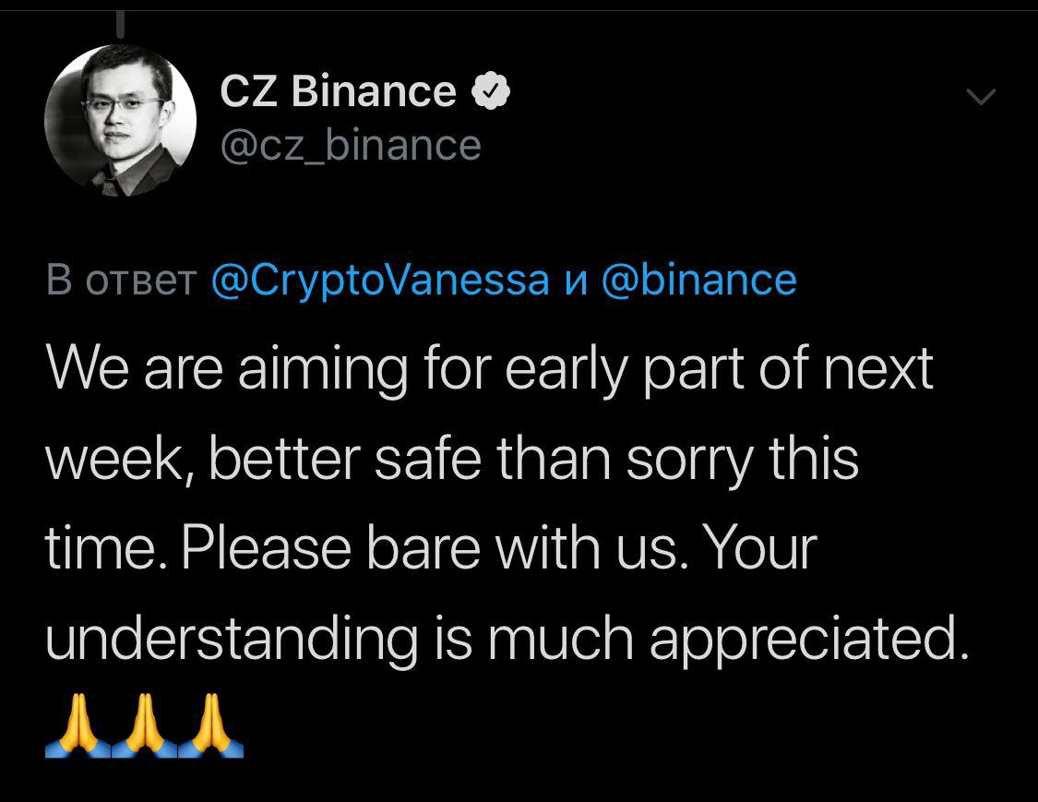This screenshot has width=1038, height=802.
Task: Visit the @cz_binance handle
Action: click(351, 147)
